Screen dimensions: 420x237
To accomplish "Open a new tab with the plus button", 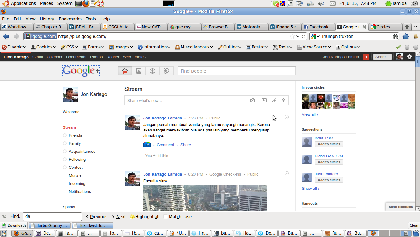I will [407, 27].
